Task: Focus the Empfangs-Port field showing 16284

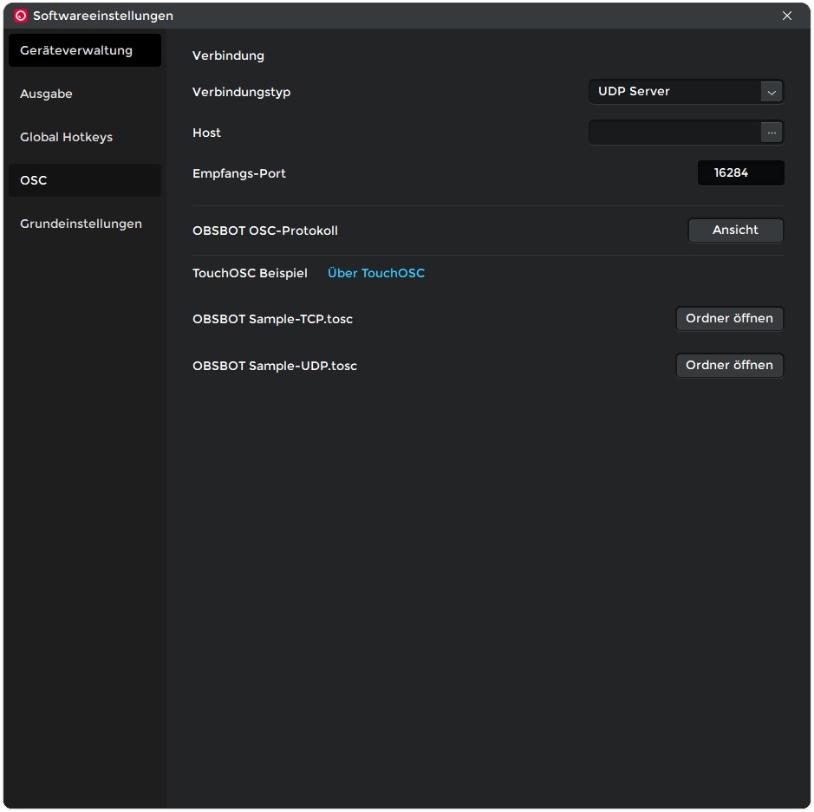Action: click(740, 173)
